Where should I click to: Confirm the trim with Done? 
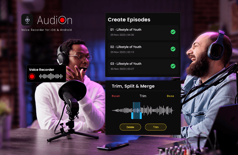pos(170,96)
